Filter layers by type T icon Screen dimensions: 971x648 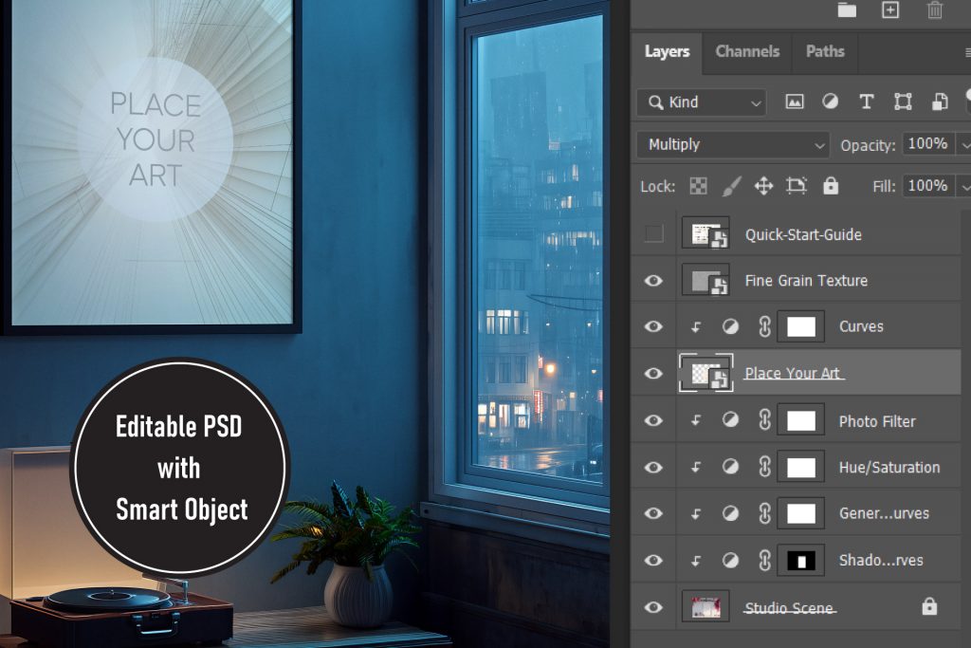867,102
